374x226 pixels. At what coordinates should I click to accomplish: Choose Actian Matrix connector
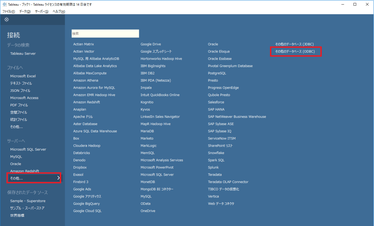click(84, 44)
